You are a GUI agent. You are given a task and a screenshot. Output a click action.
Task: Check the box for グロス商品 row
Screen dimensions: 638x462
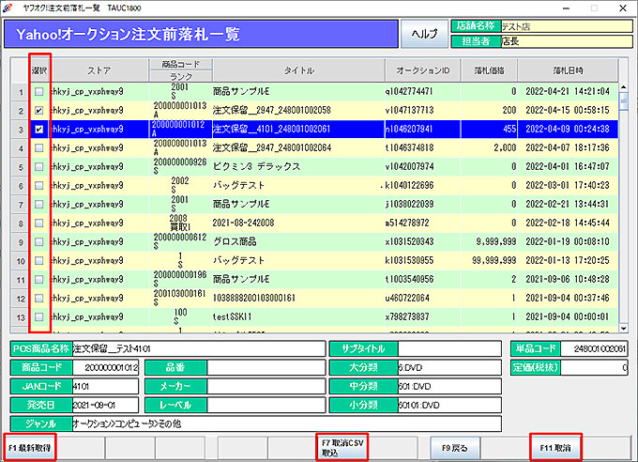(x=38, y=241)
